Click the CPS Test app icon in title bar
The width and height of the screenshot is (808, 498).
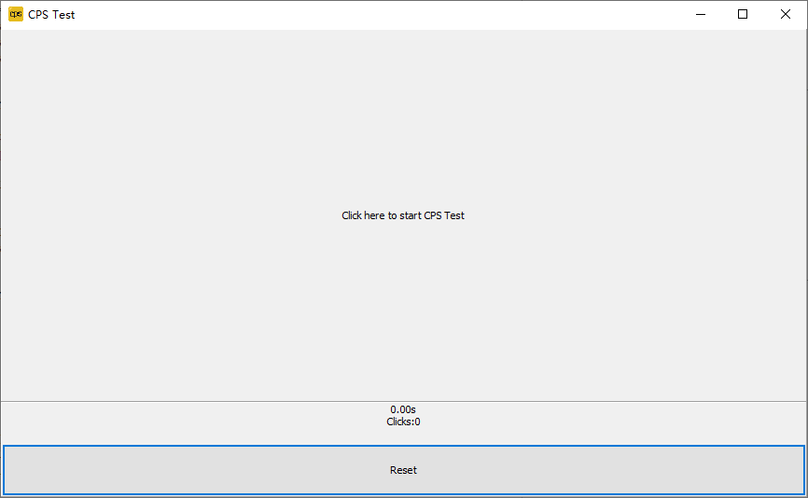click(16, 14)
